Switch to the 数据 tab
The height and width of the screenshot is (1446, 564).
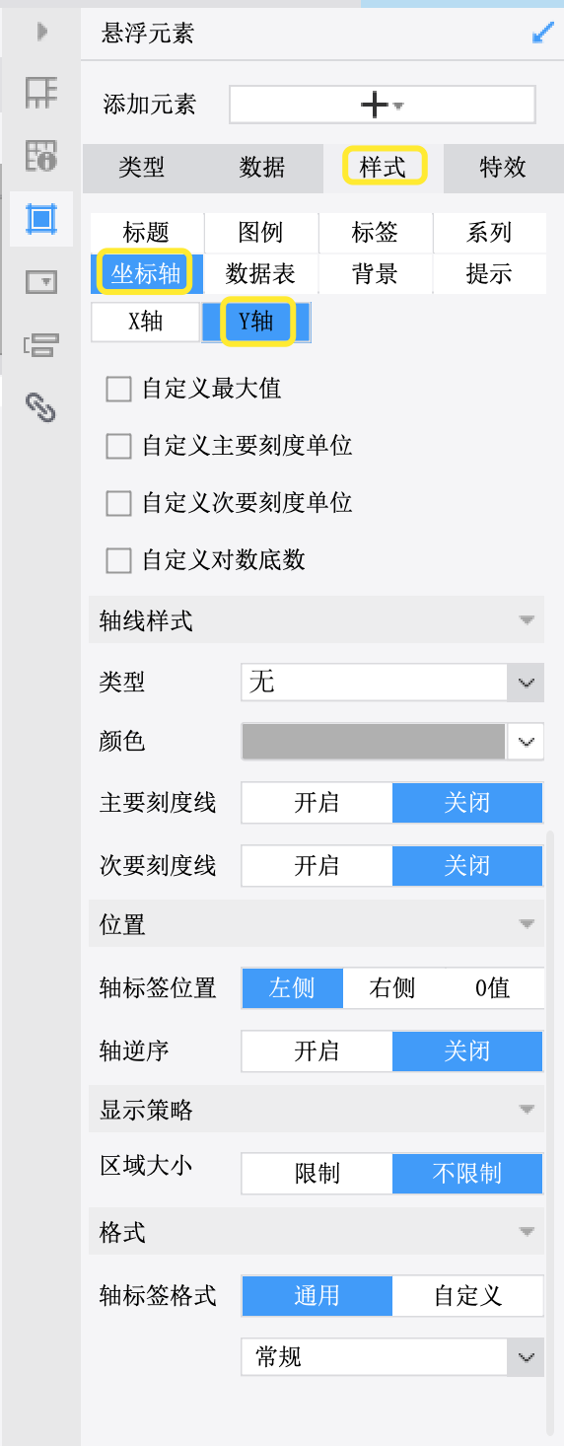(262, 168)
